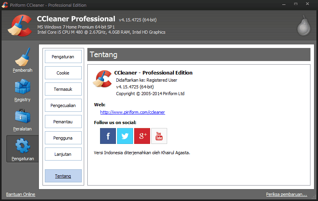Viewport: 318px width, 201px height.
Task: Click the 'Web:' label
Action: pyautogui.click(x=100, y=105)
